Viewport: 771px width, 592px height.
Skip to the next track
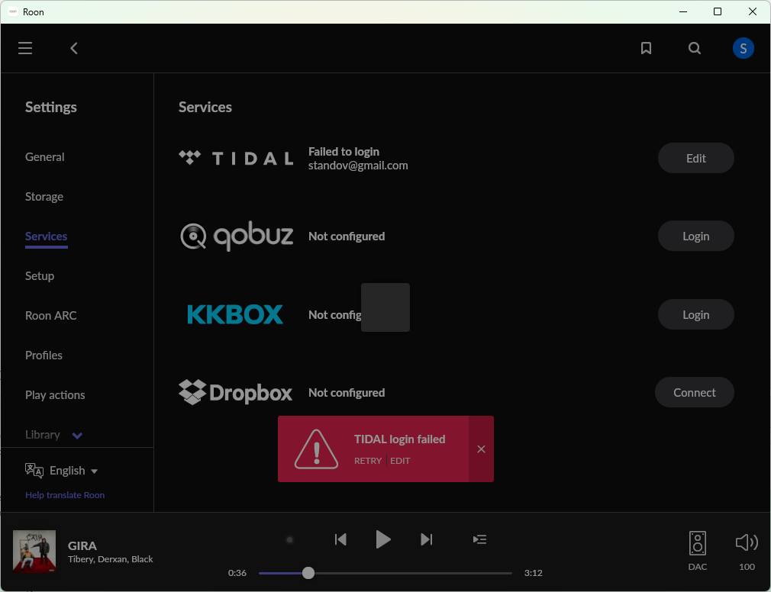(427, 539)
